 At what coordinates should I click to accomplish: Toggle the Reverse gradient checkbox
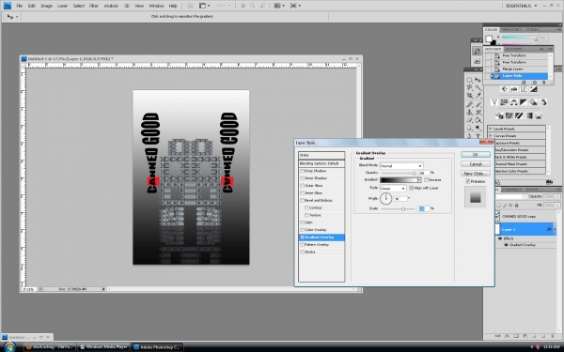(x=427, y=179)
